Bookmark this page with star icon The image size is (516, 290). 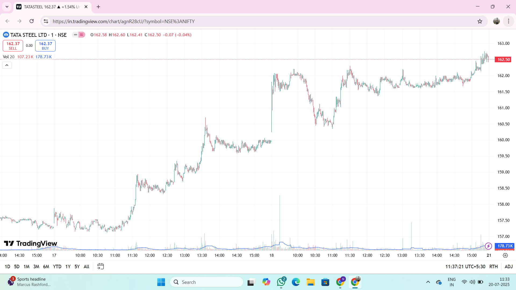(x=480, y=21)
